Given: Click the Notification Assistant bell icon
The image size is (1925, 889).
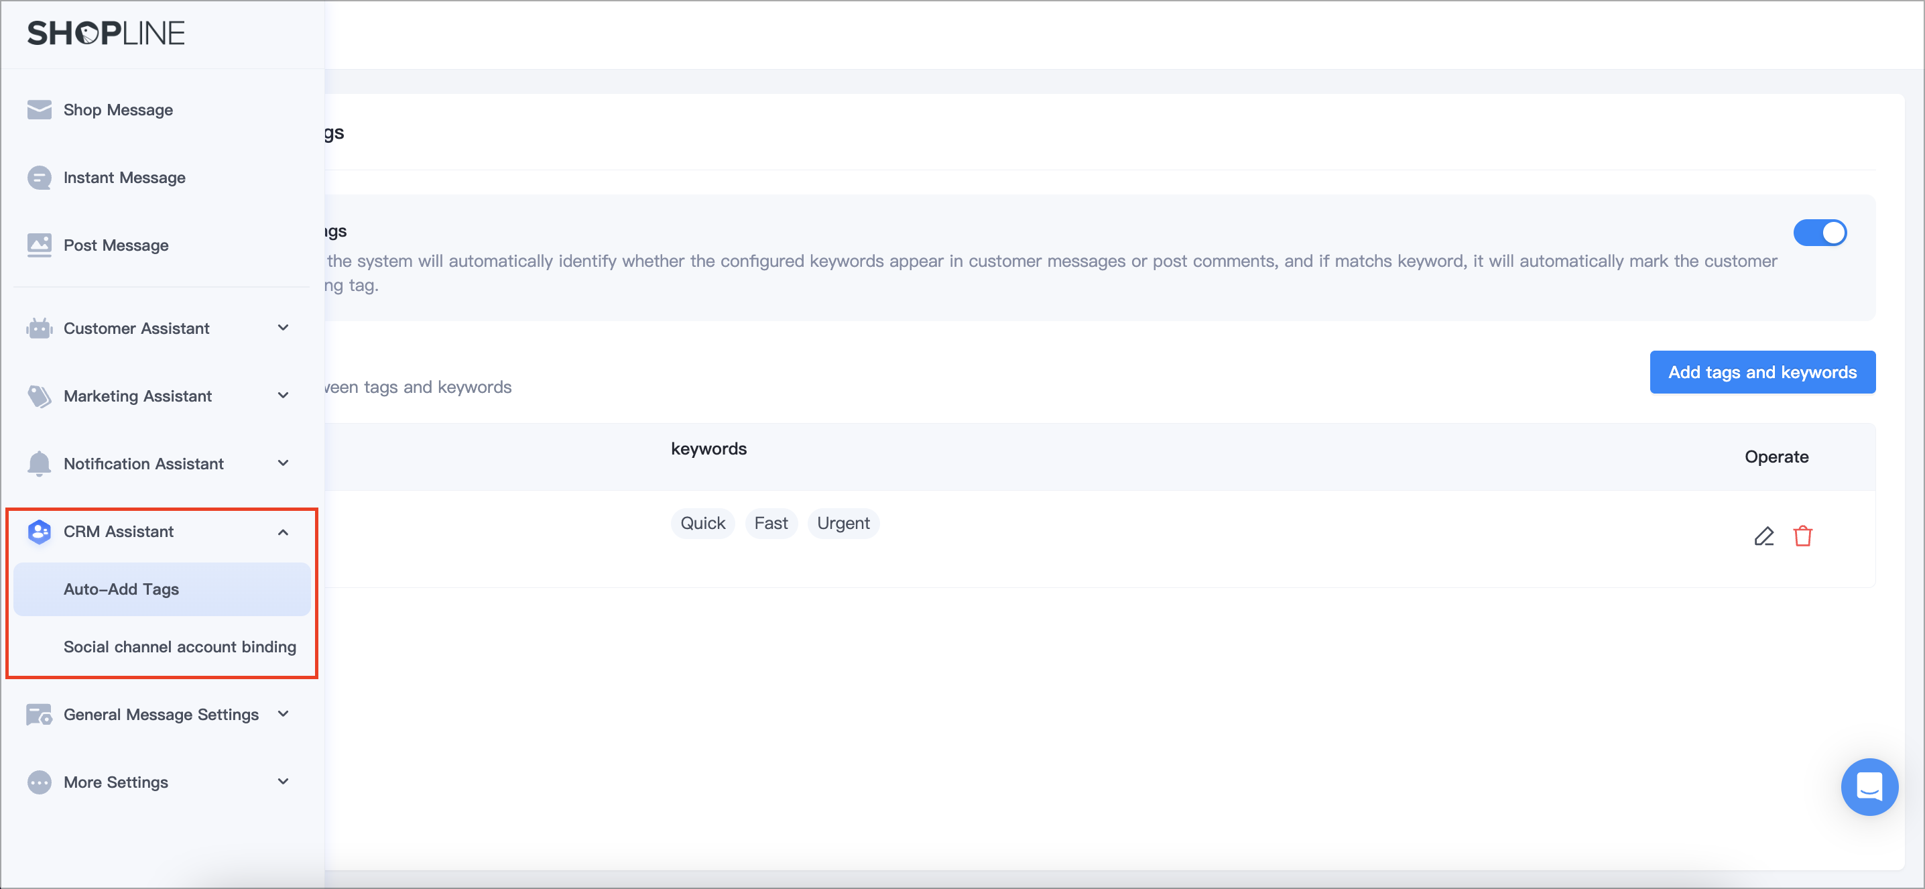Looking at the screenshot, I should pyautogui.click(x=39, y=463).
